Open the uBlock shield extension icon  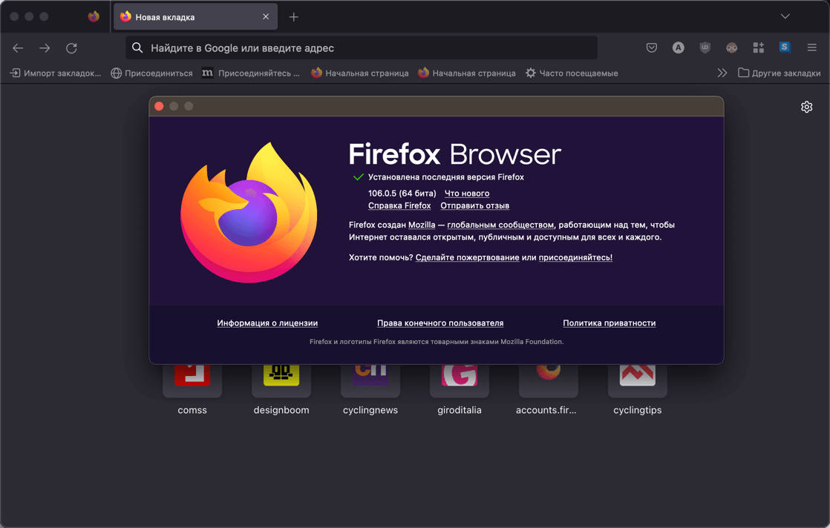[x=705, y=47]
